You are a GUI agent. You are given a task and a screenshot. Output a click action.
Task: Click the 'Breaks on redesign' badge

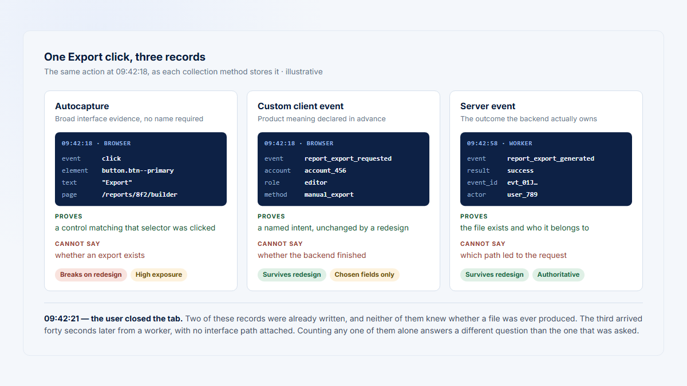pos(91,274)
